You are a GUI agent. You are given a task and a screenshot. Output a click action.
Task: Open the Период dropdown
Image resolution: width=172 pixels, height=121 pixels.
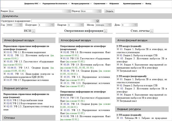[x=91, y=11]
